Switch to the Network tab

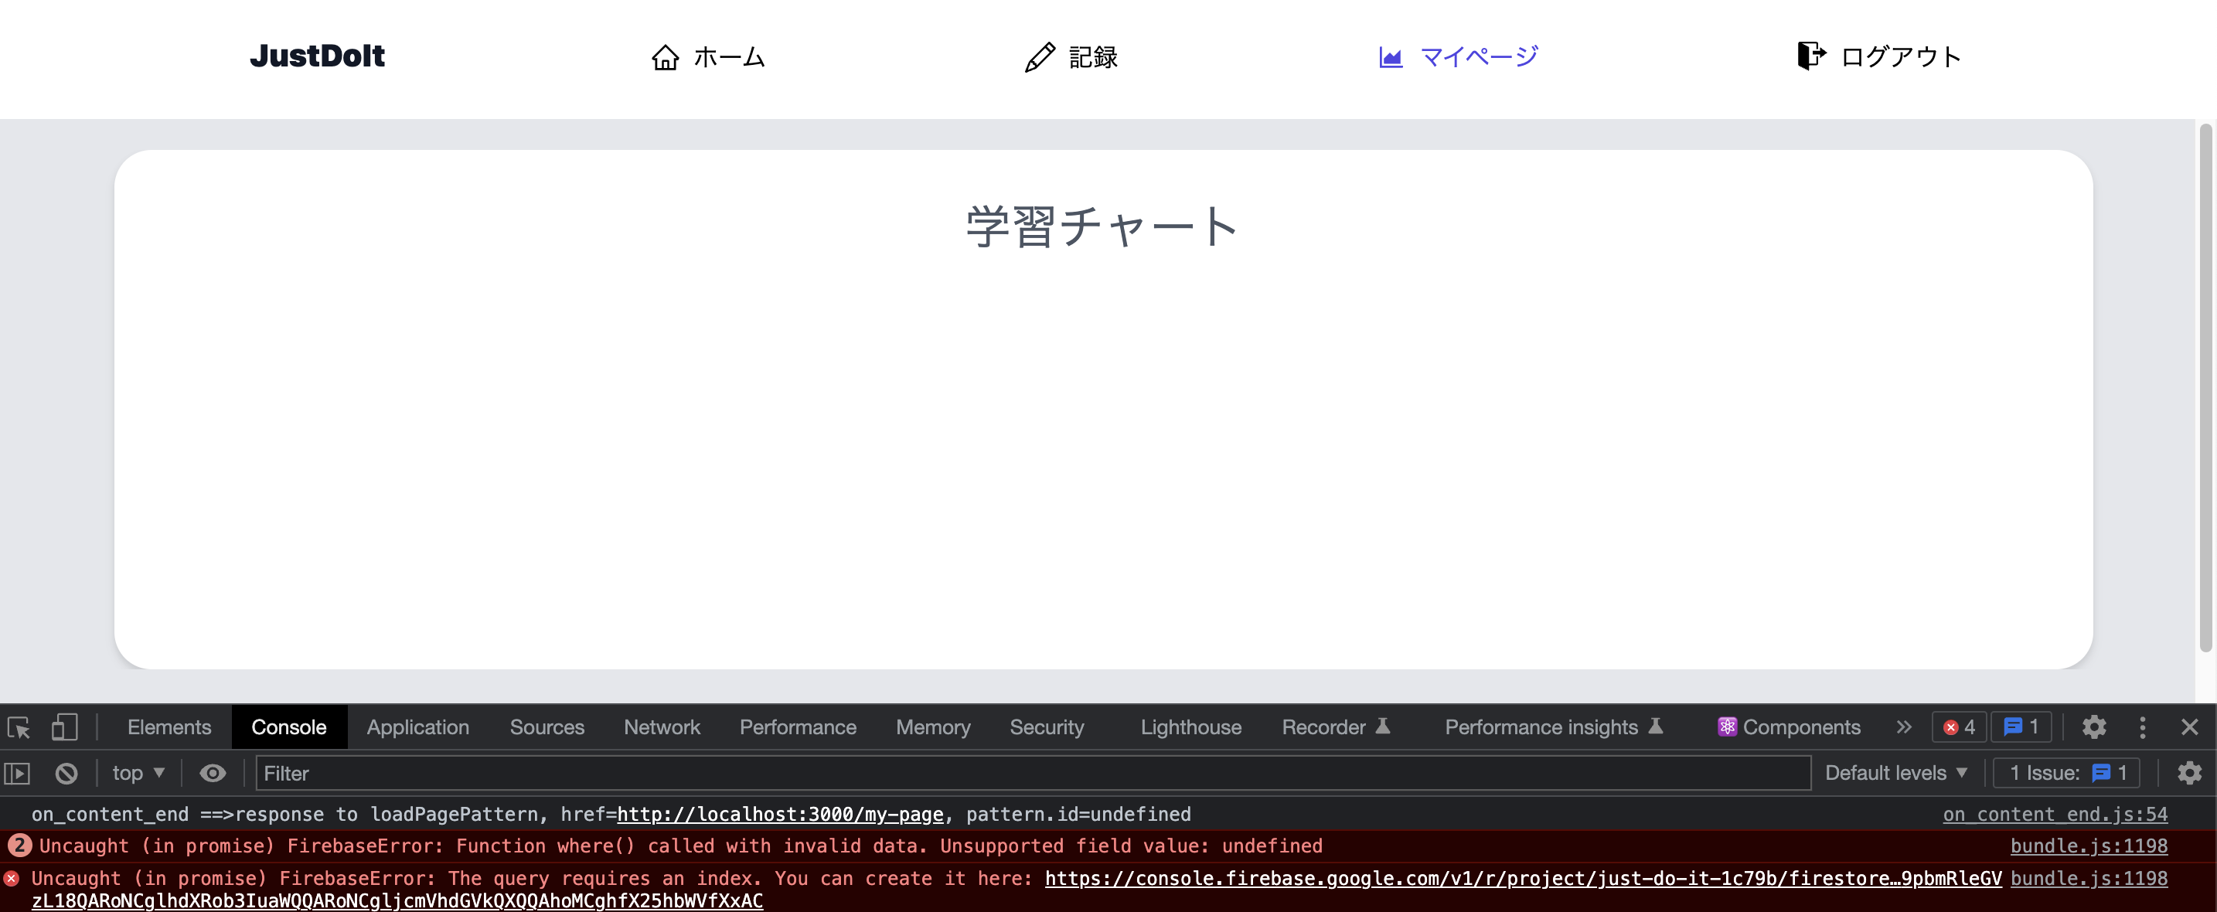click(x=661, y=728)
